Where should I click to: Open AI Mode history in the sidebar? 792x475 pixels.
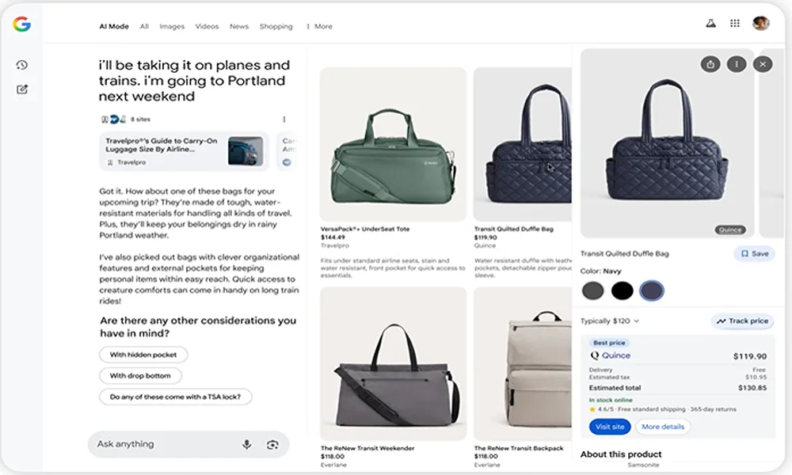pyautogui.click(x=22, y=65)
